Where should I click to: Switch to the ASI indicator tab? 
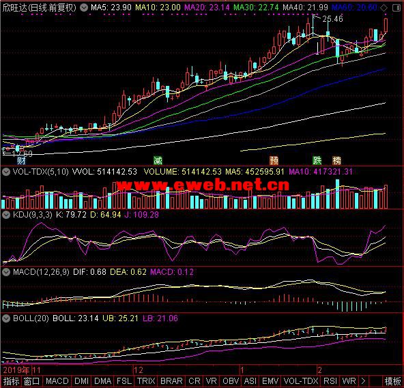[x=250, y=381]
